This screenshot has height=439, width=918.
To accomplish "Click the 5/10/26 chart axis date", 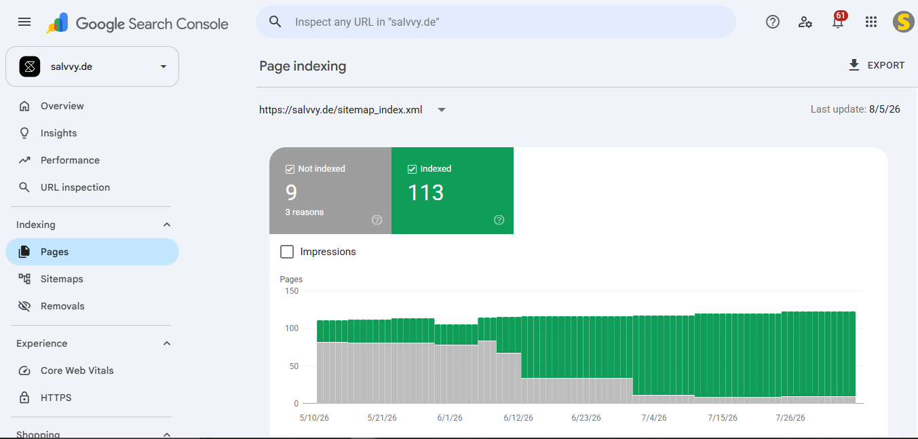I will [x=315, y=418].
